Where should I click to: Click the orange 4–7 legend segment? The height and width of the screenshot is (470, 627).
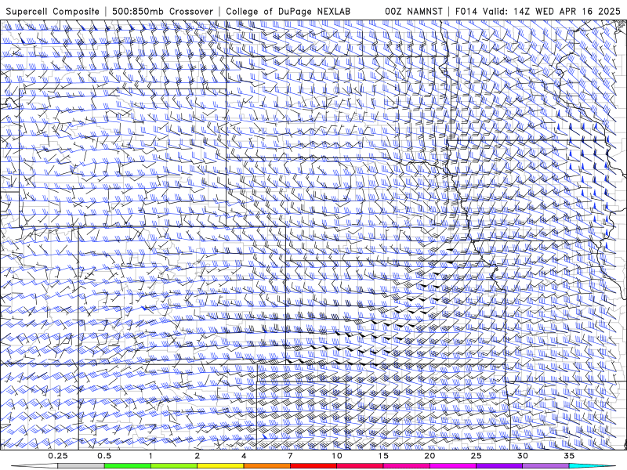(266, 466)
